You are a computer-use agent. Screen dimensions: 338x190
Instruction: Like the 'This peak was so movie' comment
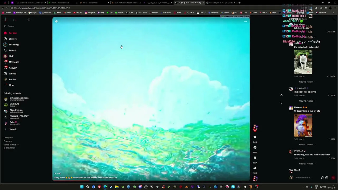tap(329, 96)
